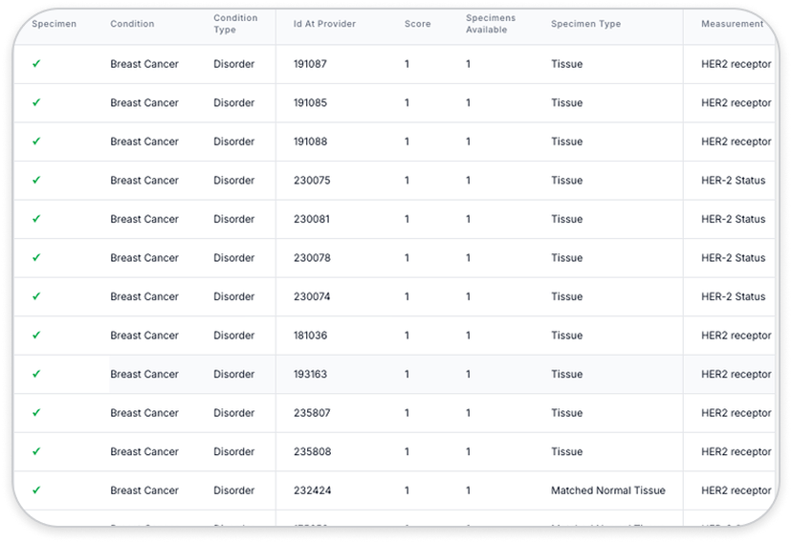Click the Score column header
Image resolution: width=792 pixels, height=543 pixels.
[x=417, y=24]
